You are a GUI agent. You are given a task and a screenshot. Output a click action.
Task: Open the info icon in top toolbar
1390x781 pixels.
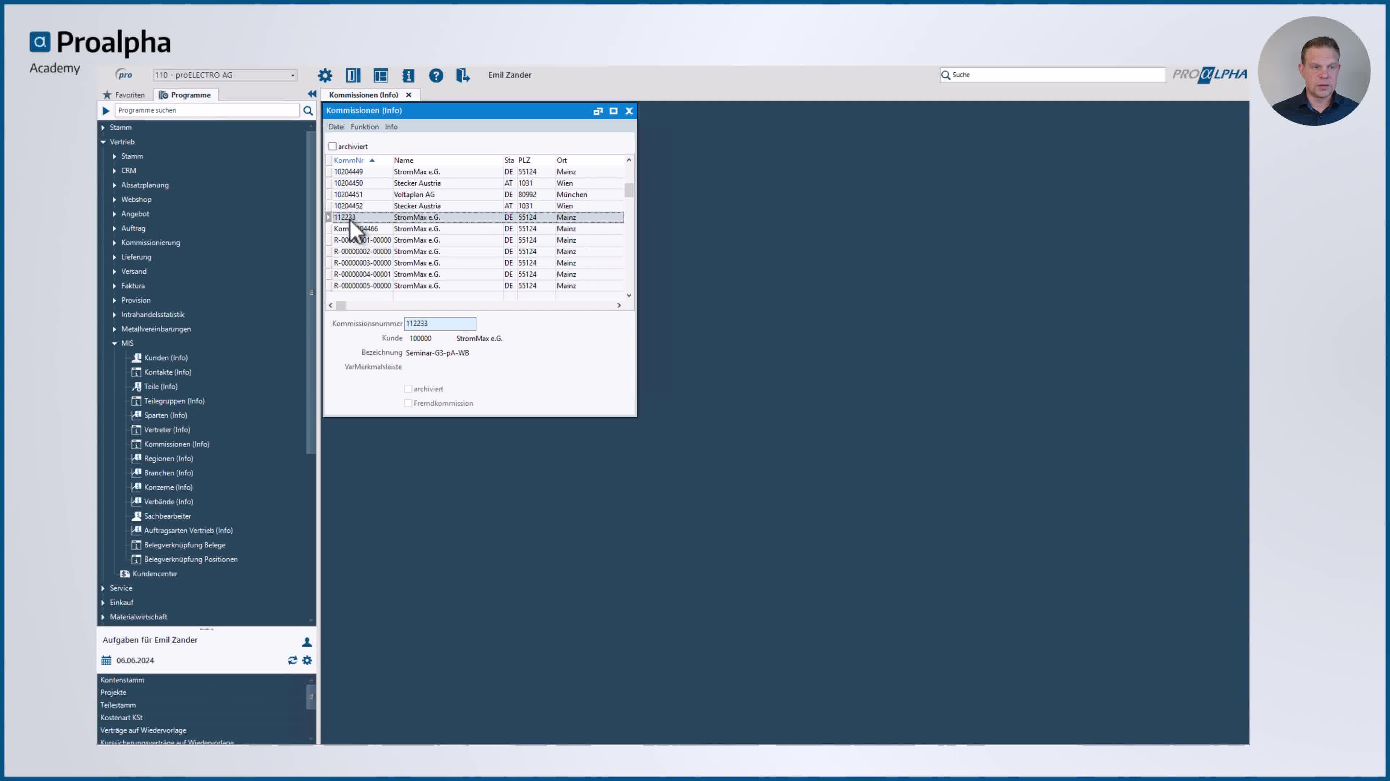pos(408,76)
